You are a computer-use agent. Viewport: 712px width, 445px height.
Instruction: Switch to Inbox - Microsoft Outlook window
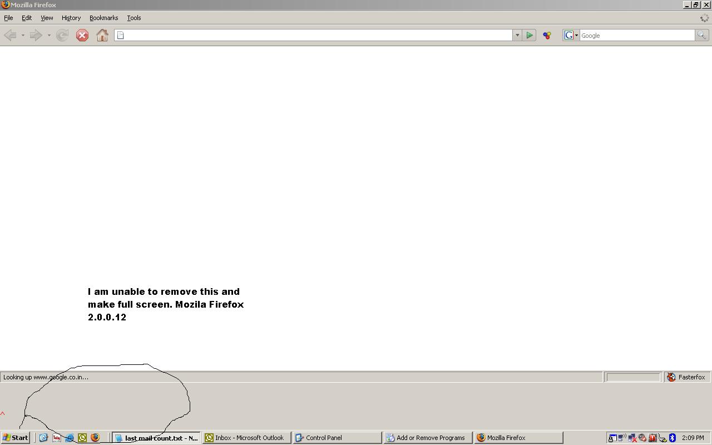246,438
